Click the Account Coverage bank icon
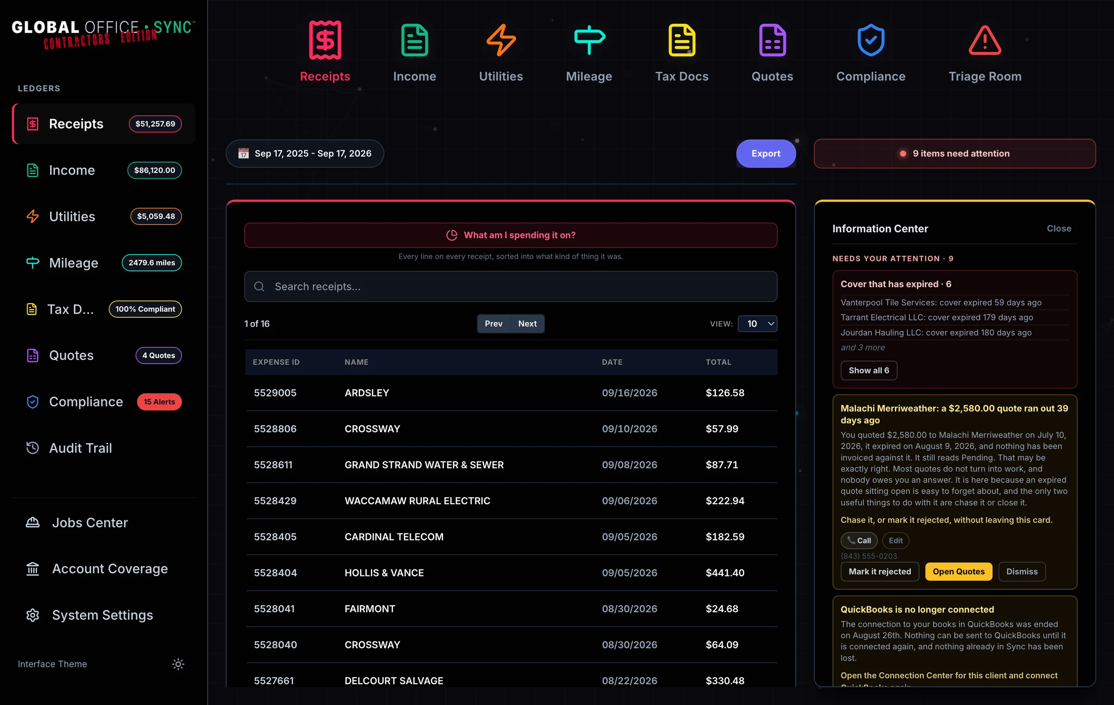The image size is (1114, 705). tap(32, 569)
